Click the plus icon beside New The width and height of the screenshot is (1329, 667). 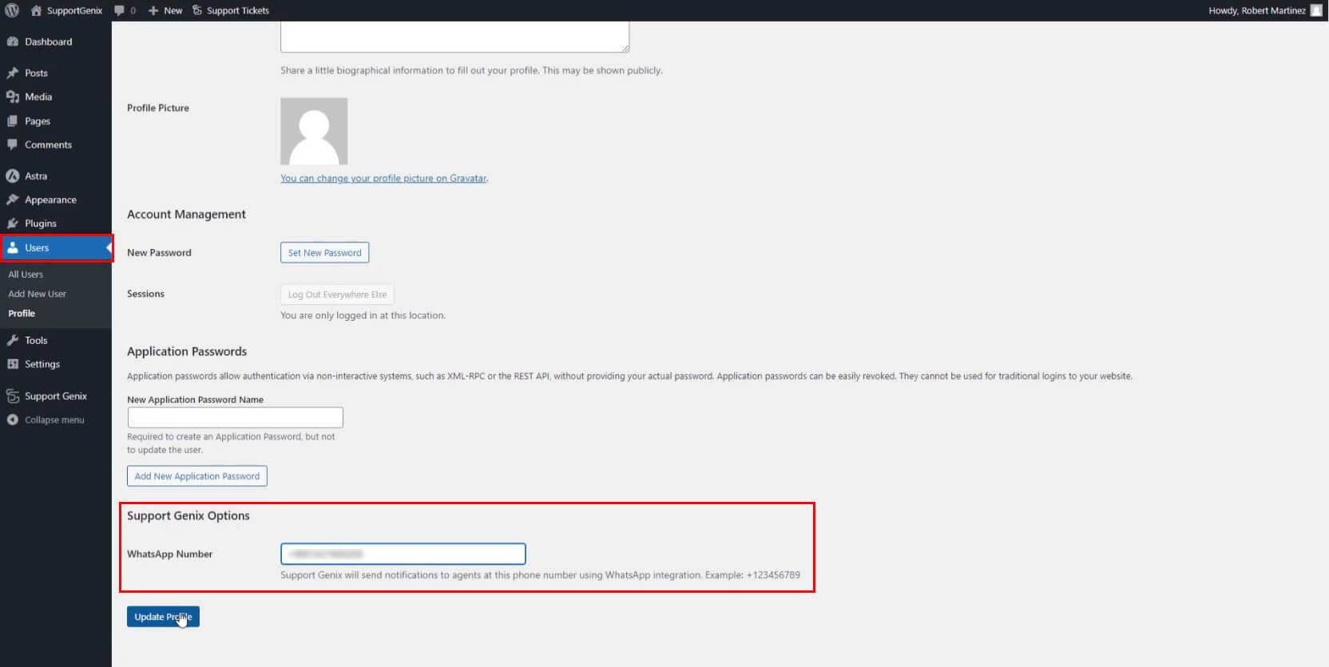(153, 10)
